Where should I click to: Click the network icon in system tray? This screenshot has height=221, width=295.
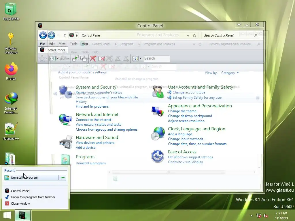(259, 216)
